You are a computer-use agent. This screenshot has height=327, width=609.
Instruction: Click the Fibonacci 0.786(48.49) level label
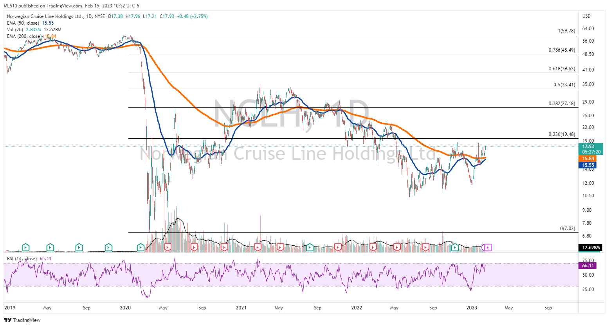(562, 50)
